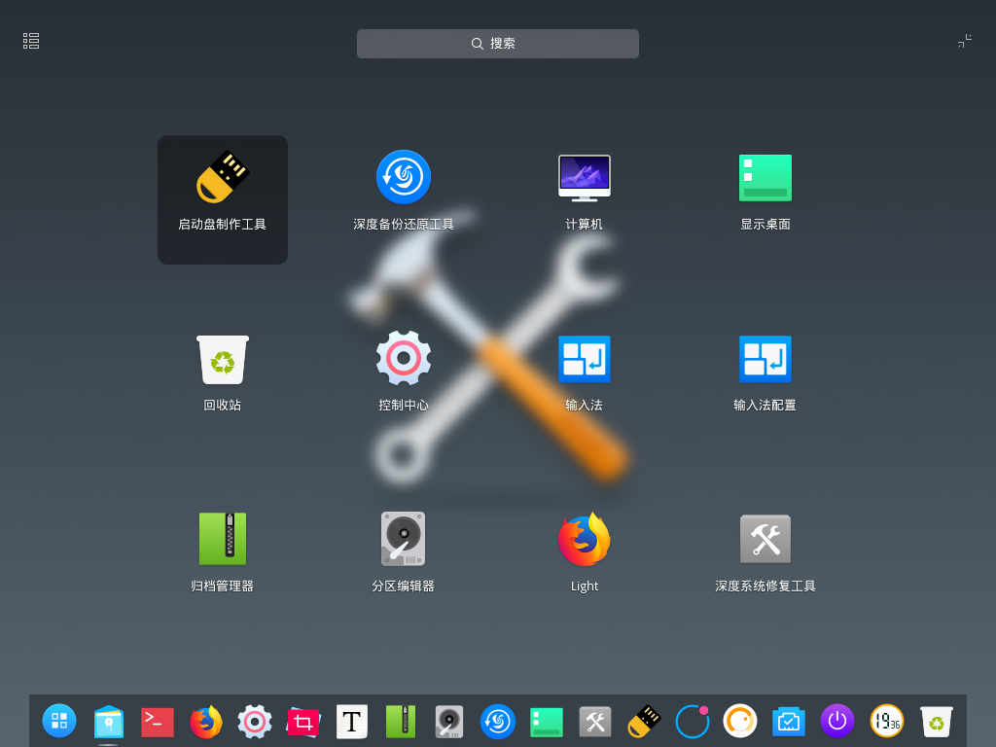
Task: Switch to category list view
Action: (x=30, y=41)
